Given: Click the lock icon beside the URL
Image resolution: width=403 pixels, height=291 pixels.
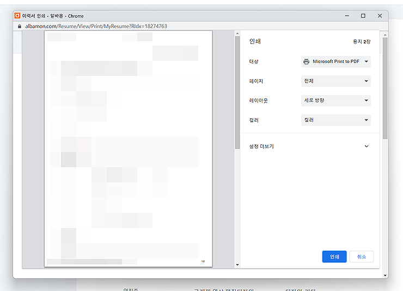Looking at the screenshot, I should coord(20,26).
